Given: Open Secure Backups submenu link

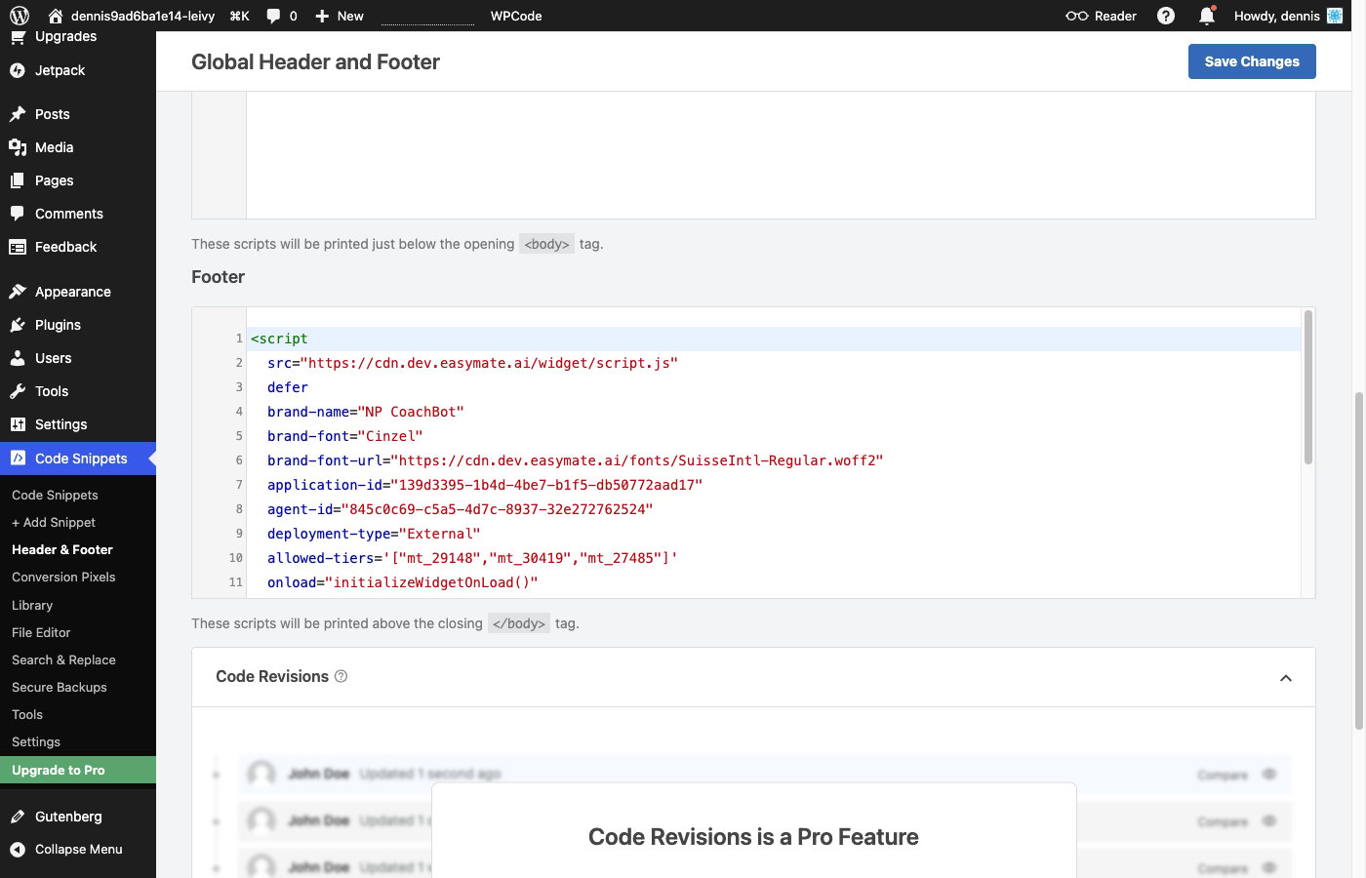Looking at the screenshot, I should pyautogui.click(x=60, y=687).
